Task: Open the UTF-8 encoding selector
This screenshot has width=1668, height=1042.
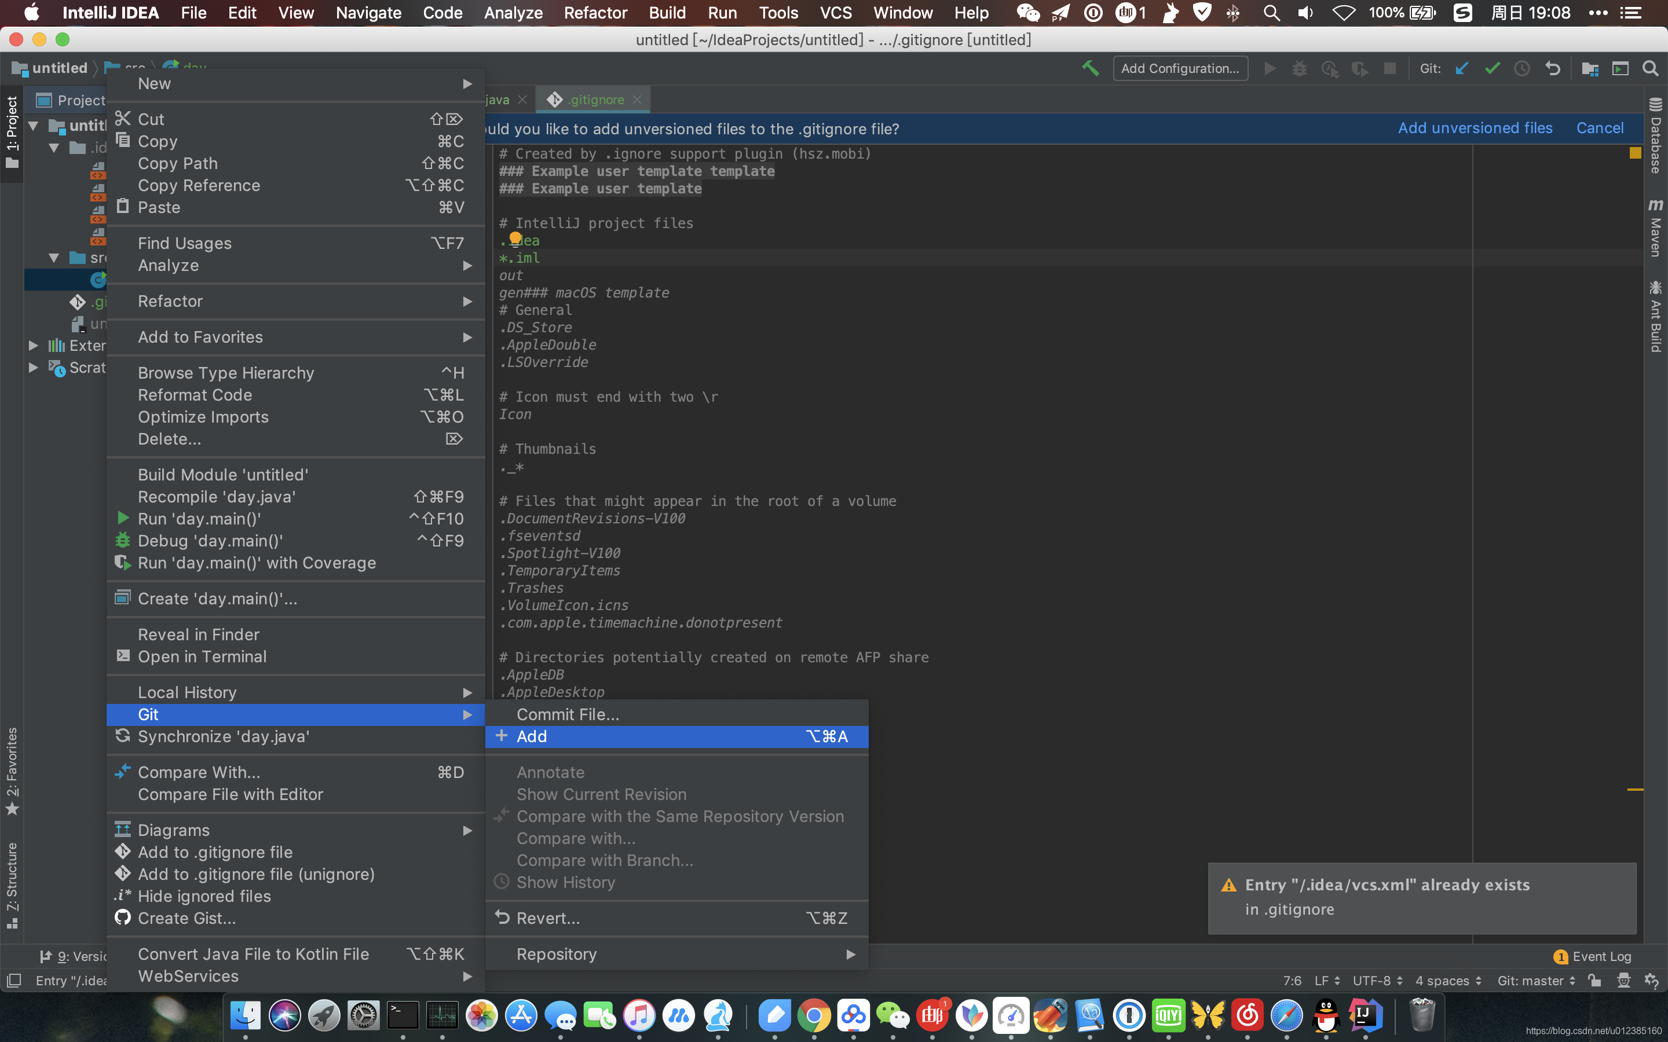Action: [x=1378, y=981]
